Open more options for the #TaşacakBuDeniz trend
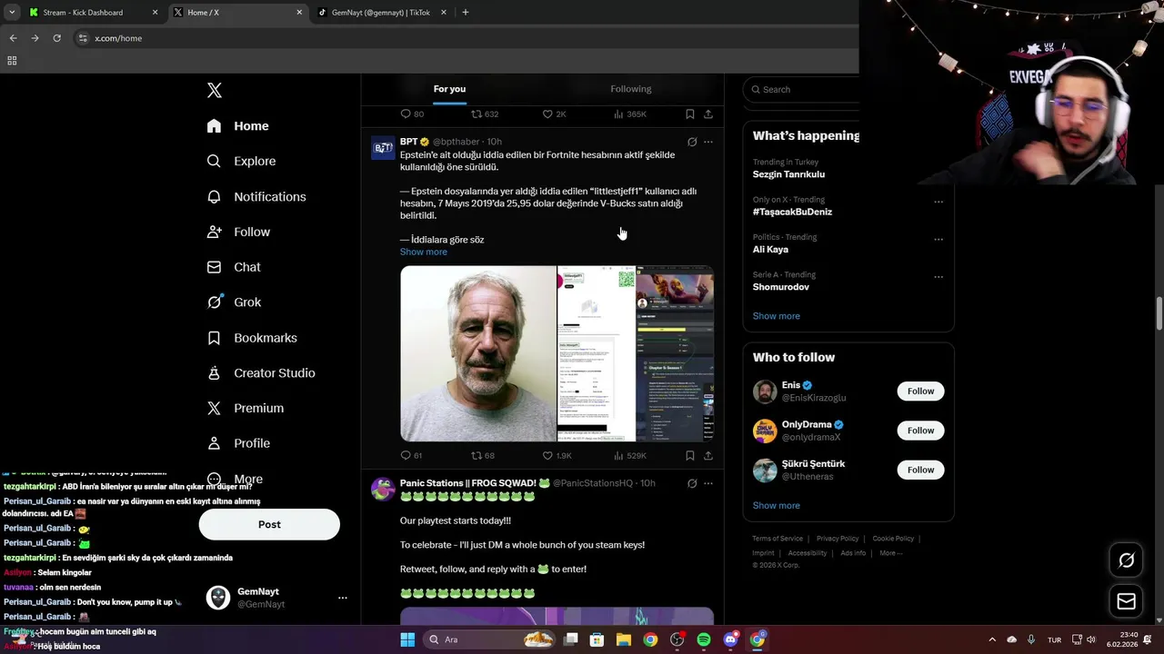1164x654 pixels. 938,202
